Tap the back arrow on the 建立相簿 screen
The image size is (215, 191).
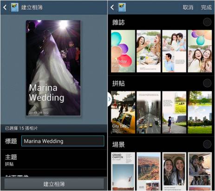coord(5,7)
